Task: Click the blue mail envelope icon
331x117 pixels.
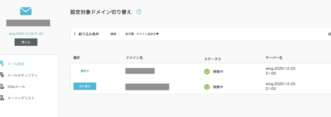Action: pyautogui.click(x=26, y=11)
